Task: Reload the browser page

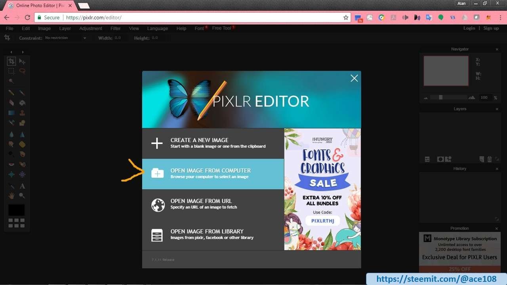Action: (27, 17)
